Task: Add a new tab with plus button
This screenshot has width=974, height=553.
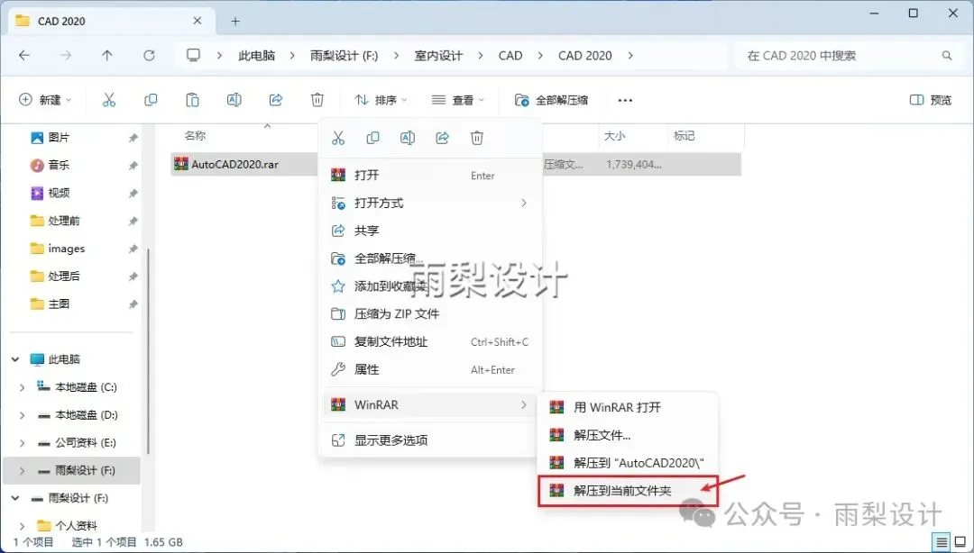Action: point(235,21)
